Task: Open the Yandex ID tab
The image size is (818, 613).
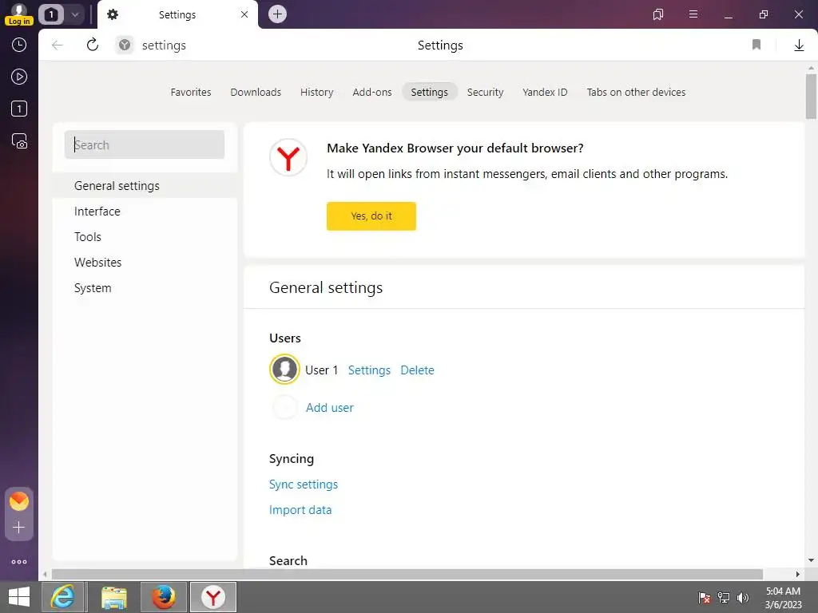Action: [545, 93]
